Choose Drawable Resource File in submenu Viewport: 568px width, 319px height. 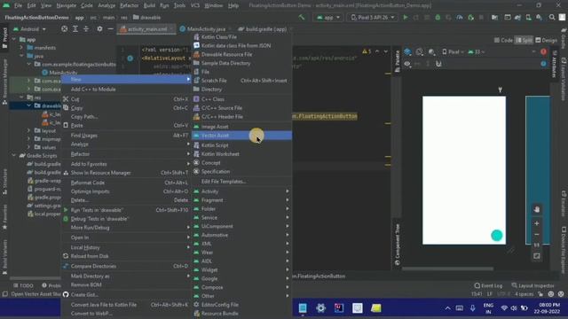(241, 54)
